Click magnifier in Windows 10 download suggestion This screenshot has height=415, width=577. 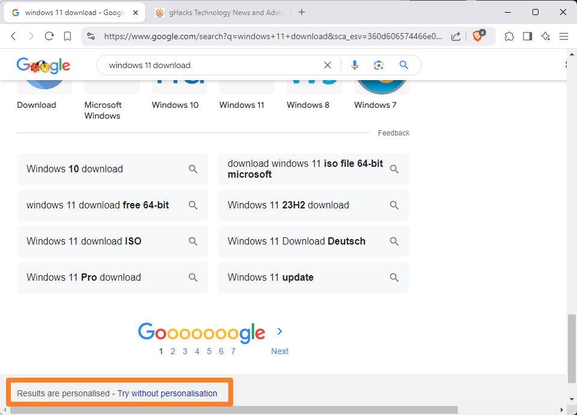(193, 169)
